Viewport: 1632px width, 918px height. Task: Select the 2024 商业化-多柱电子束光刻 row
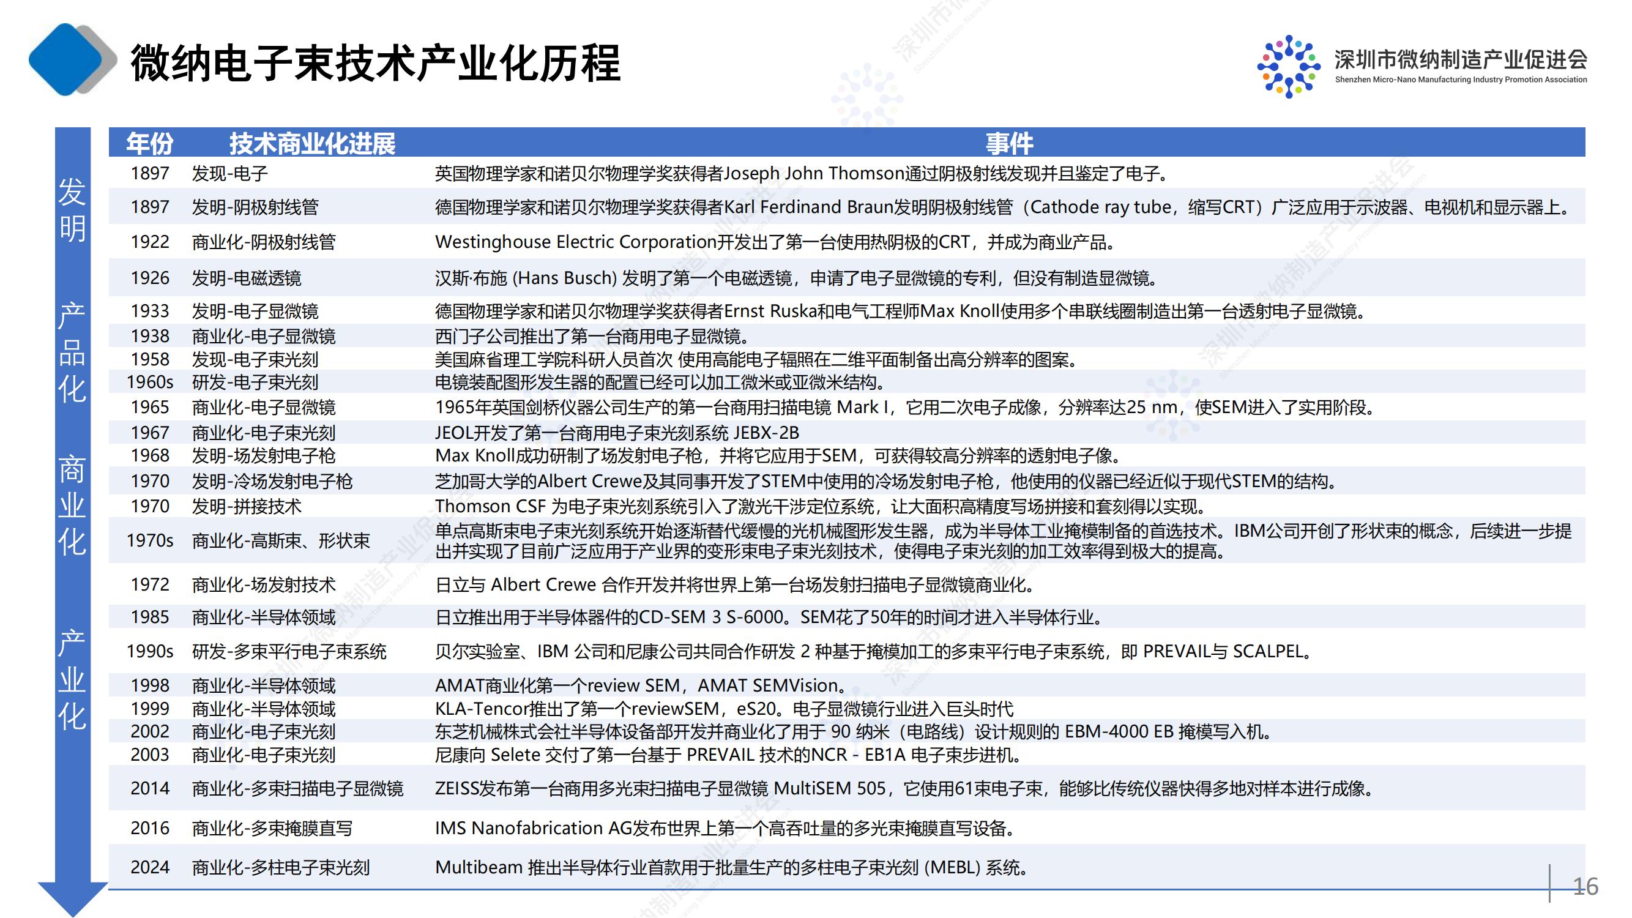point(281,867)
